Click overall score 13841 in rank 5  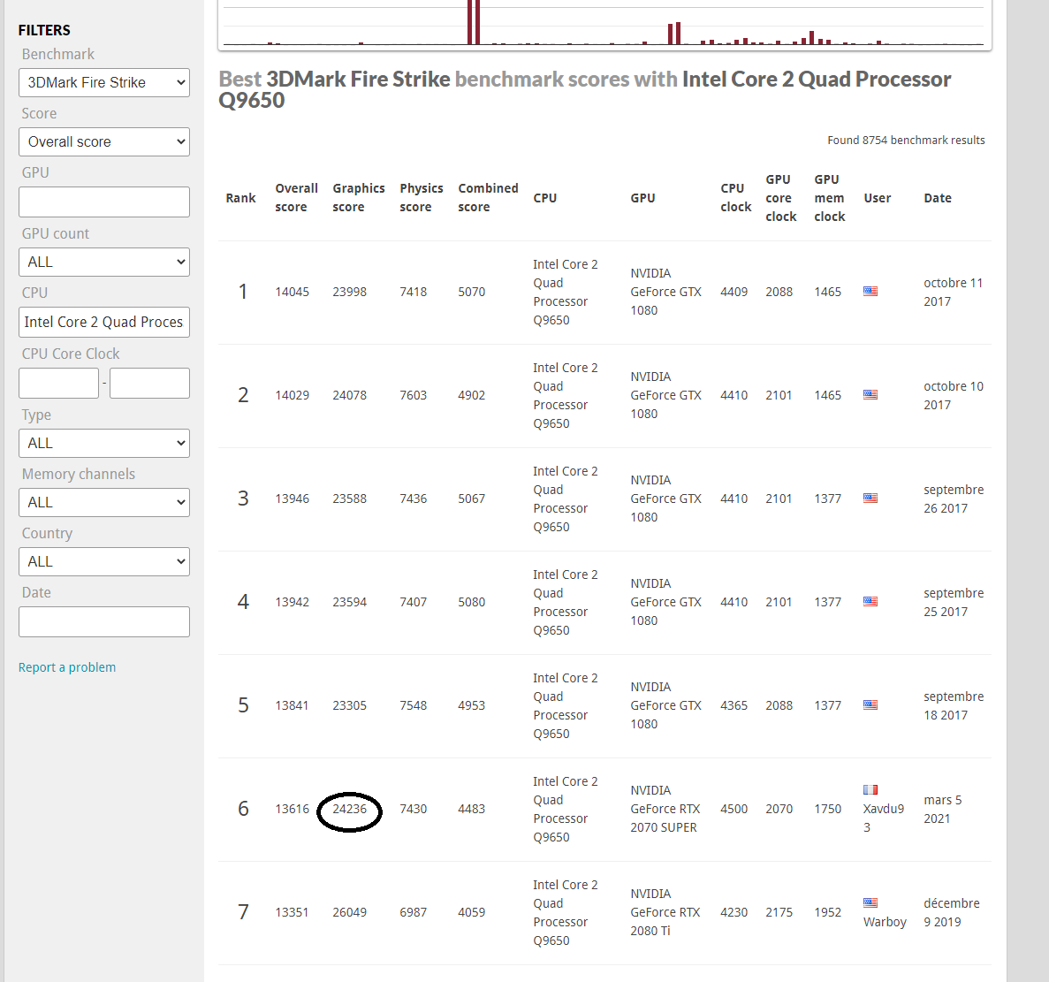point(293,705)
